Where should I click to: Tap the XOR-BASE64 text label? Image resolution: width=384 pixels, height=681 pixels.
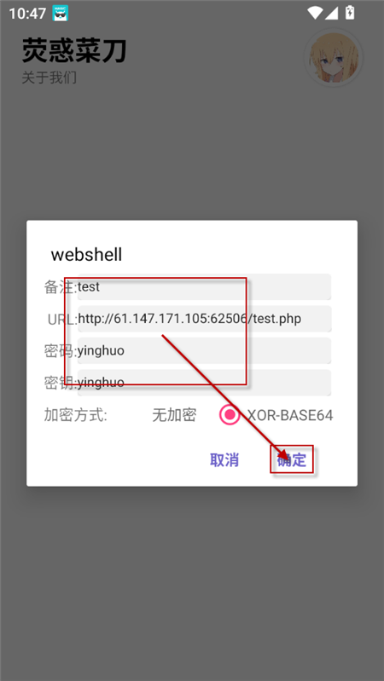[290, 415]
